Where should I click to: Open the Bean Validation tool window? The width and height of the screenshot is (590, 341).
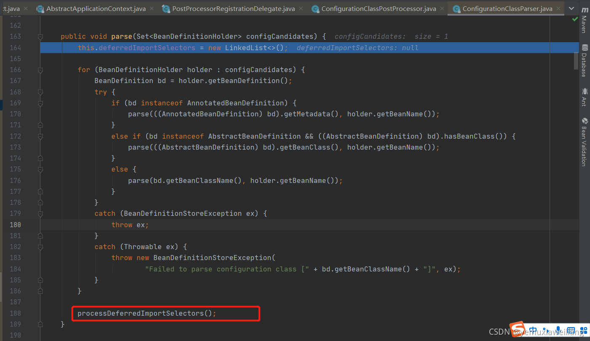click(x=584, y=141)
